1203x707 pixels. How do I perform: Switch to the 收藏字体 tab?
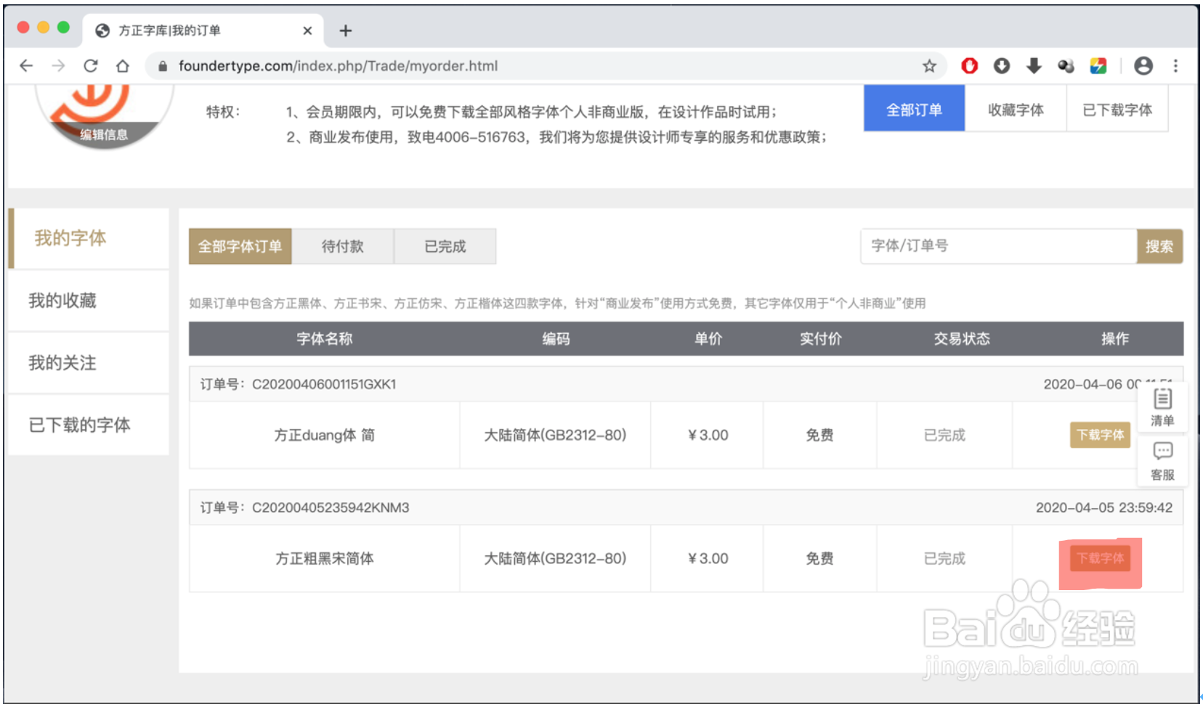tap(1016, 109)
